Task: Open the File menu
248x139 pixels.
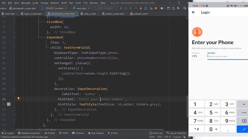Action: [3, 3]
